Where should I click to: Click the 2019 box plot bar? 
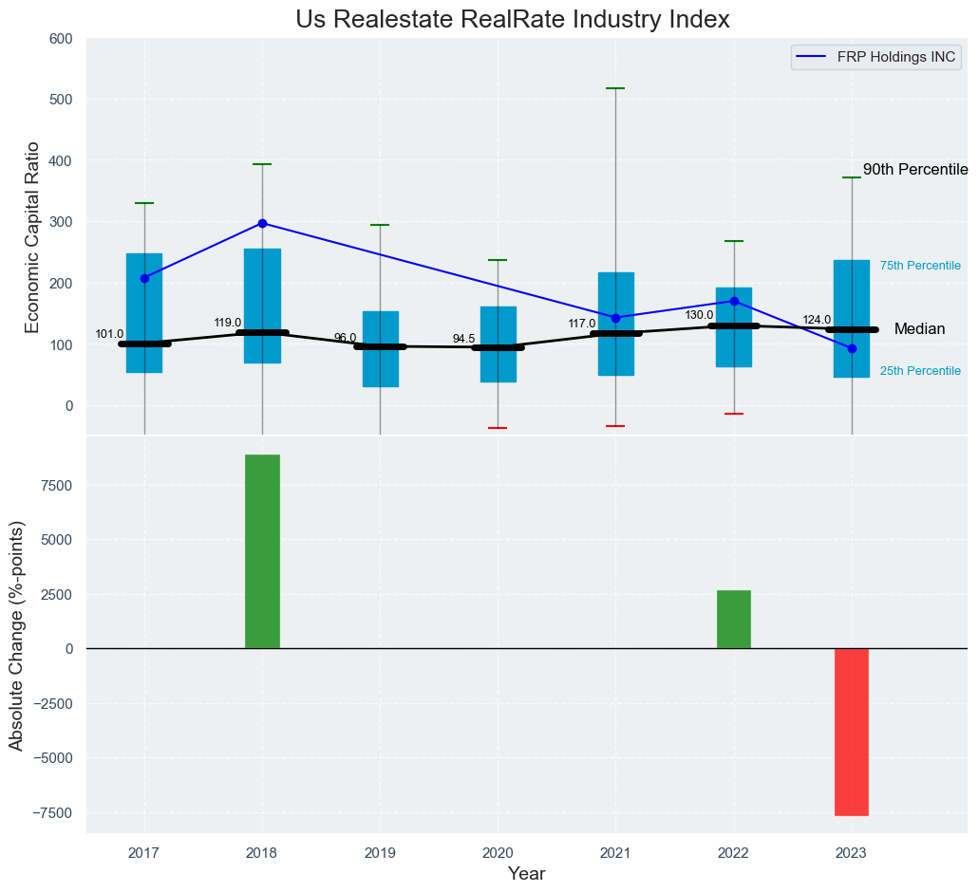pos(380,348)
